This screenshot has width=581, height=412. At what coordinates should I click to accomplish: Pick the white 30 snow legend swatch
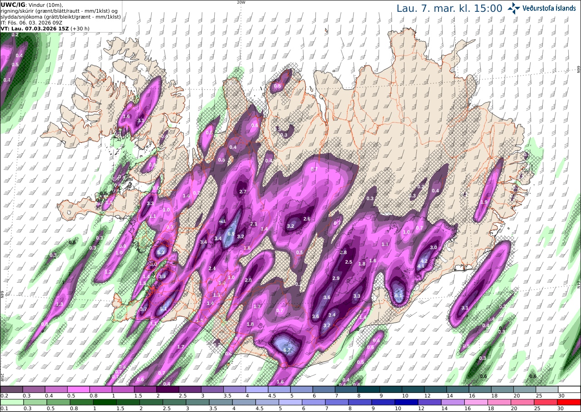coord(569,389)
